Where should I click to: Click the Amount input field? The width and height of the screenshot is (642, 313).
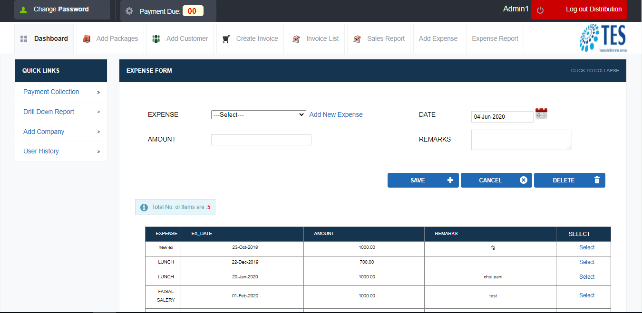coord(261,140)
